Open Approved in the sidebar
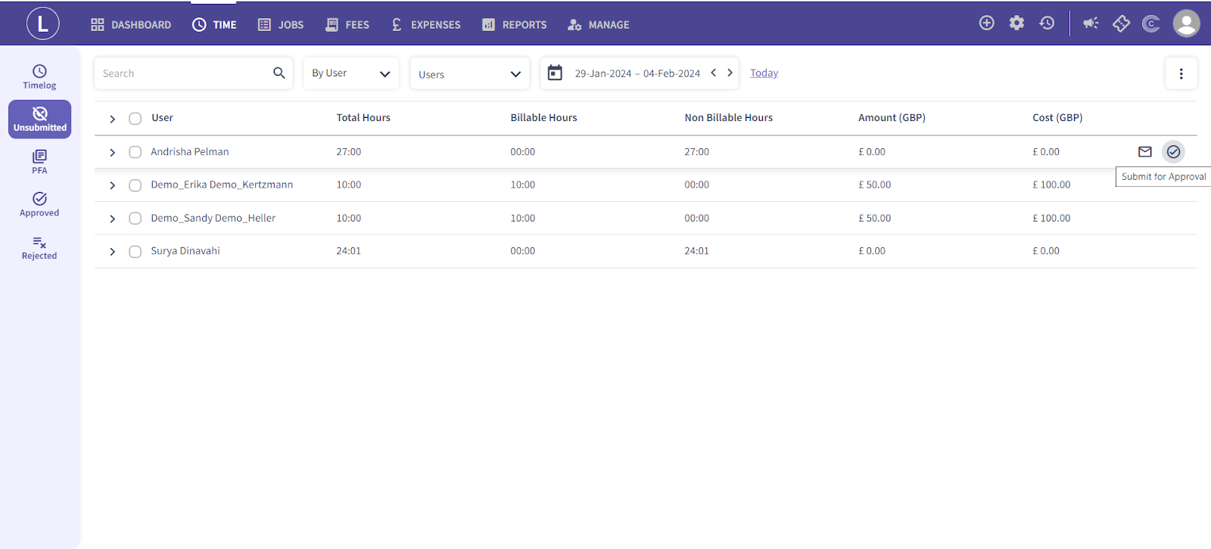Viewport: 1211px width, 549px height. pyautogui.click(x=39, y=204)
